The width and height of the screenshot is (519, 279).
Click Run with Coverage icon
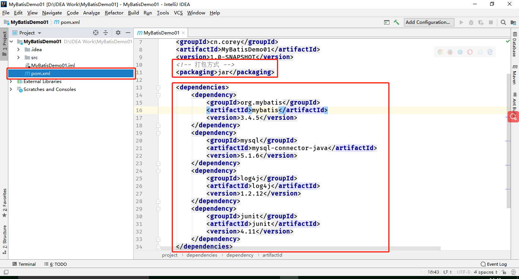[x=481, y=22]
